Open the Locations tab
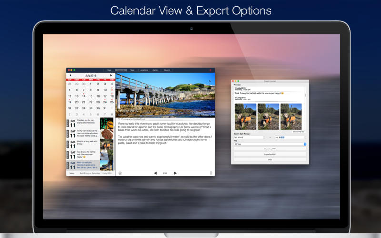Viewport: 381px width, 238px height. point(144,70)
